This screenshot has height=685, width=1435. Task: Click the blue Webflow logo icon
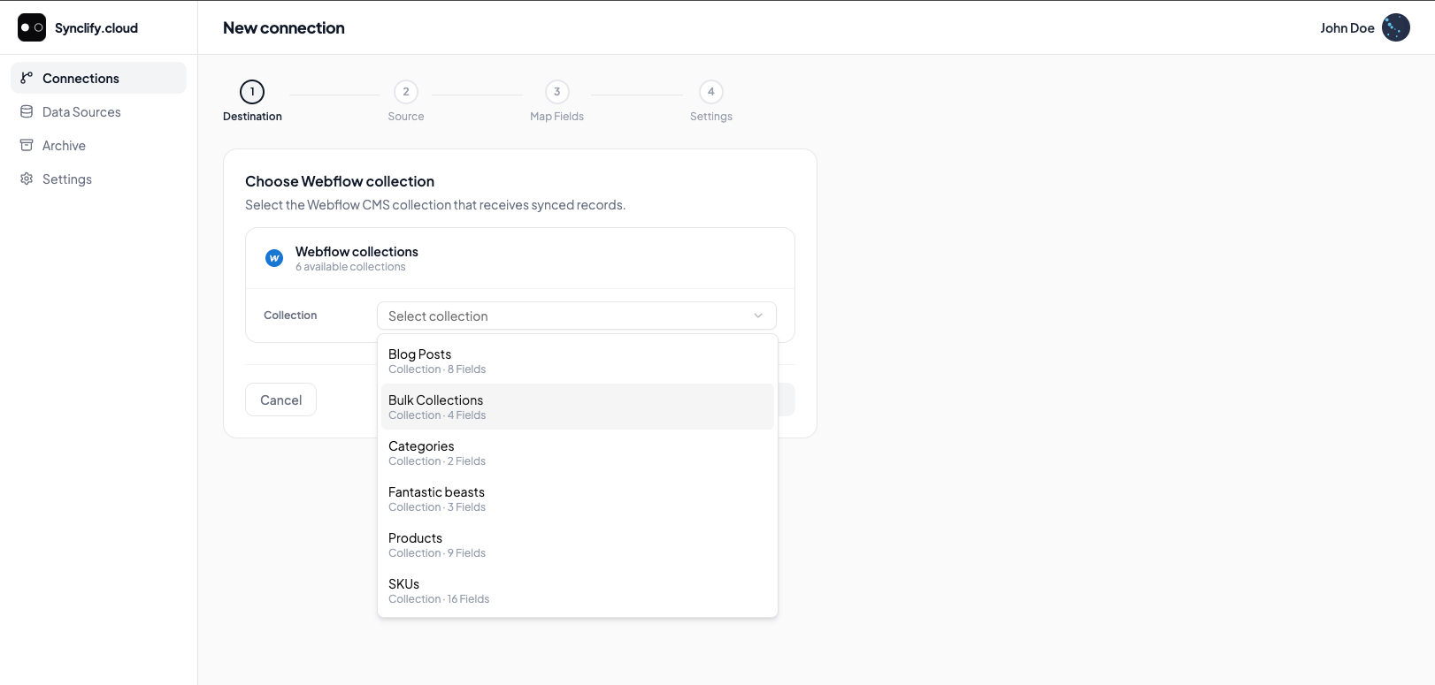(x=274, y=258)
